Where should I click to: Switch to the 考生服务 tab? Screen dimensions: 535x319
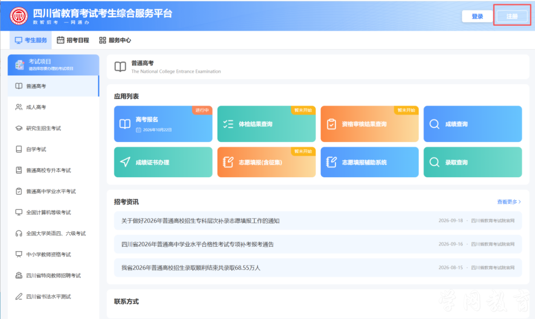tap(31, 40)
